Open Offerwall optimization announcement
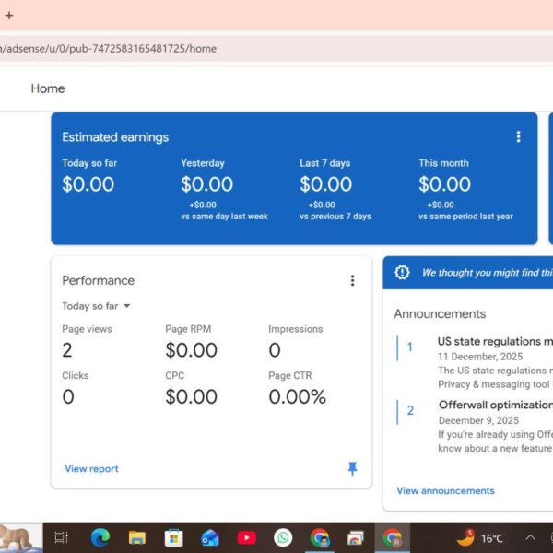 (x=494, y=405)
